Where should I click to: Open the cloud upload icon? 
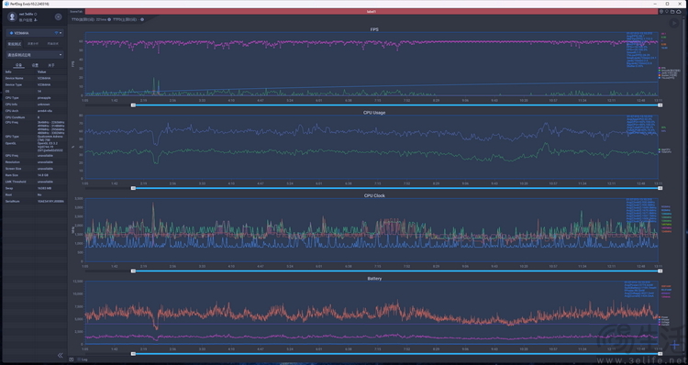tap(678, 12)
